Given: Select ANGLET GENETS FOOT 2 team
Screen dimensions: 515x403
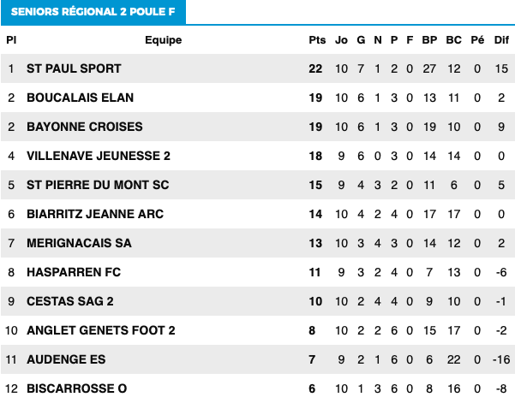Looking at the screenshot, I should [x=101, y=330].
